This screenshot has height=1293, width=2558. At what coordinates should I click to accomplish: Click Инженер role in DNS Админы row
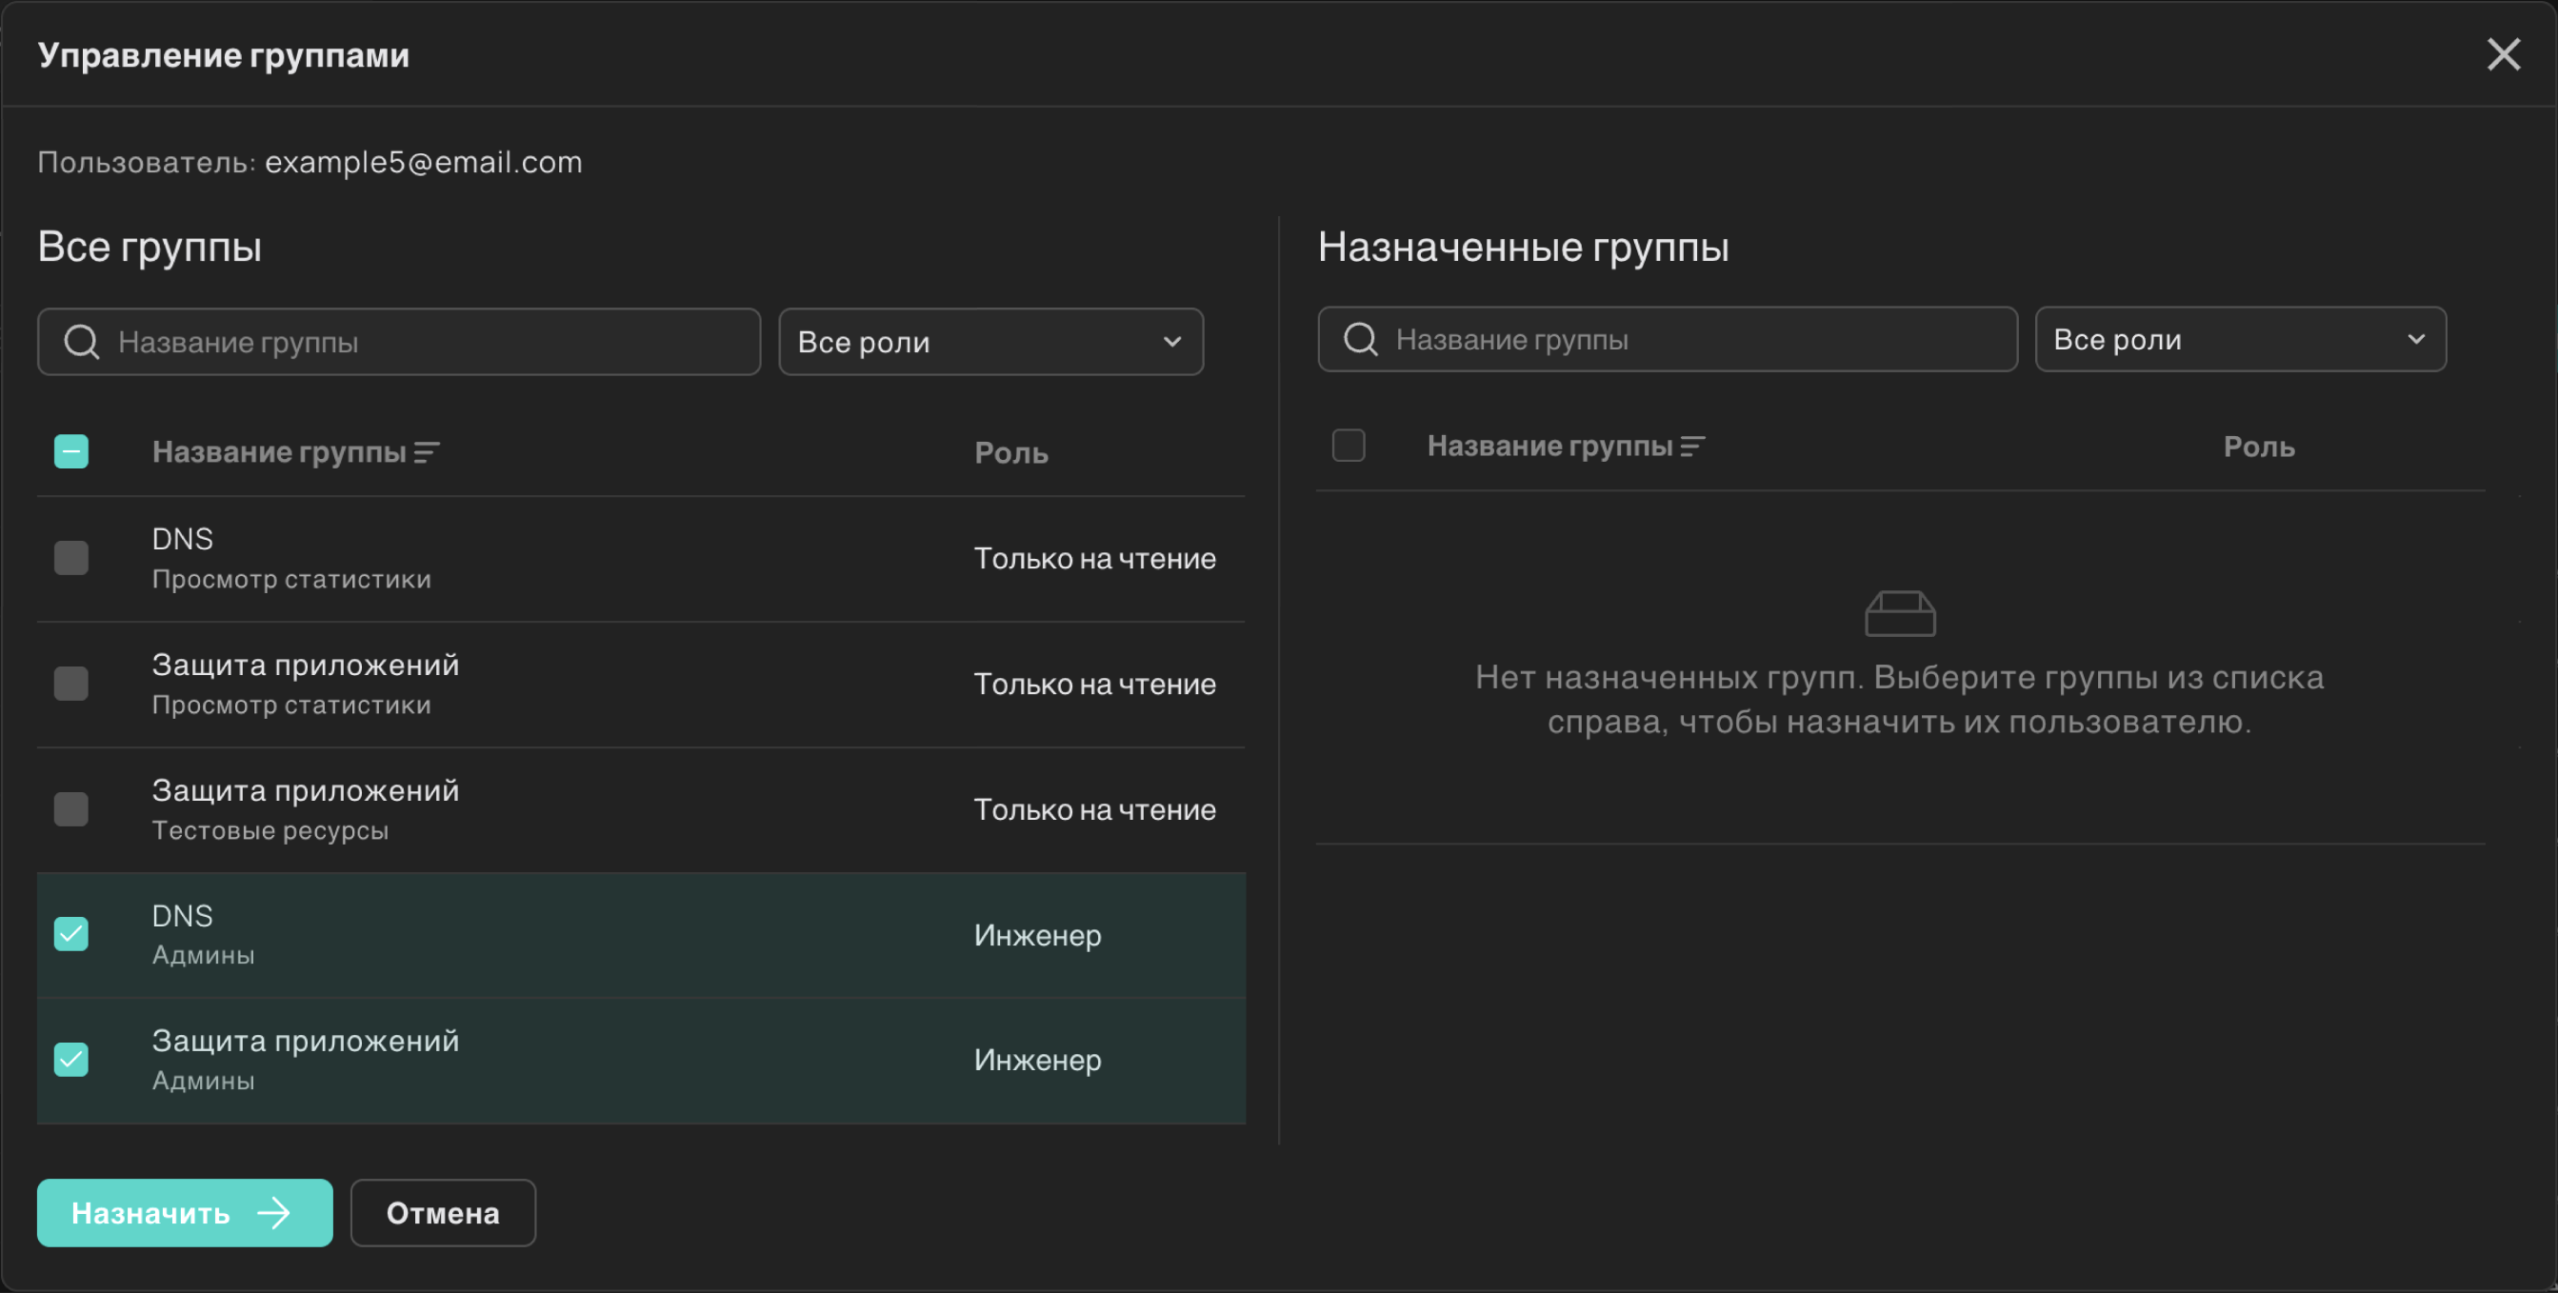[1038, 936]
